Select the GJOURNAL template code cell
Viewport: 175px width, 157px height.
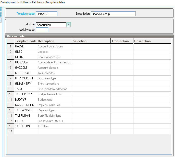click(x=26, y=73)
